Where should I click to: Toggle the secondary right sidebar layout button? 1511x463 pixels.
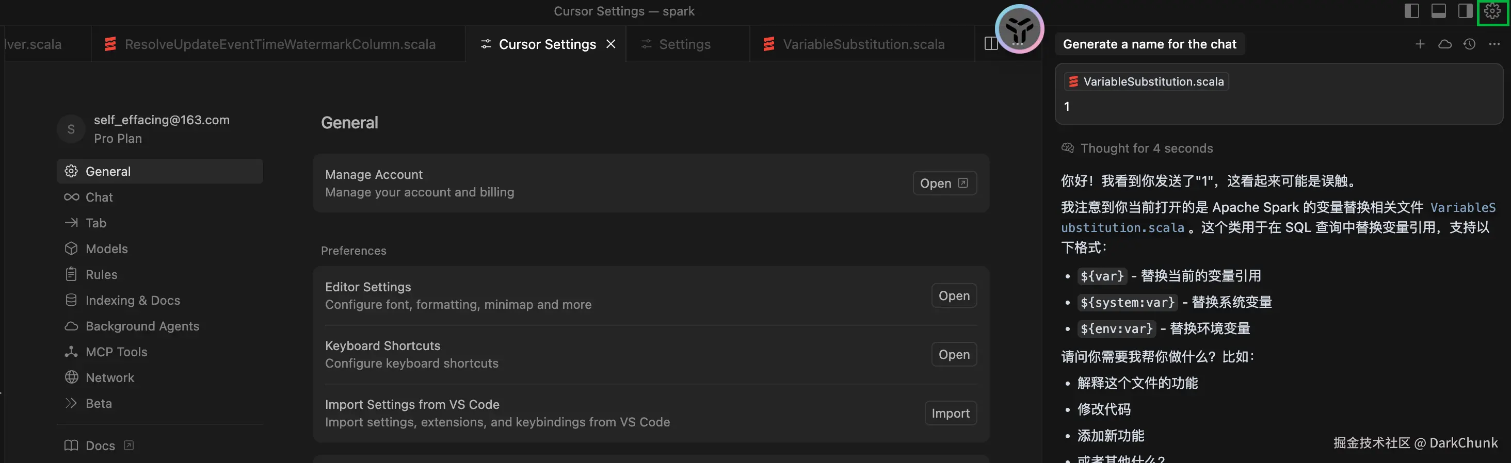(x=1465, y=11)
